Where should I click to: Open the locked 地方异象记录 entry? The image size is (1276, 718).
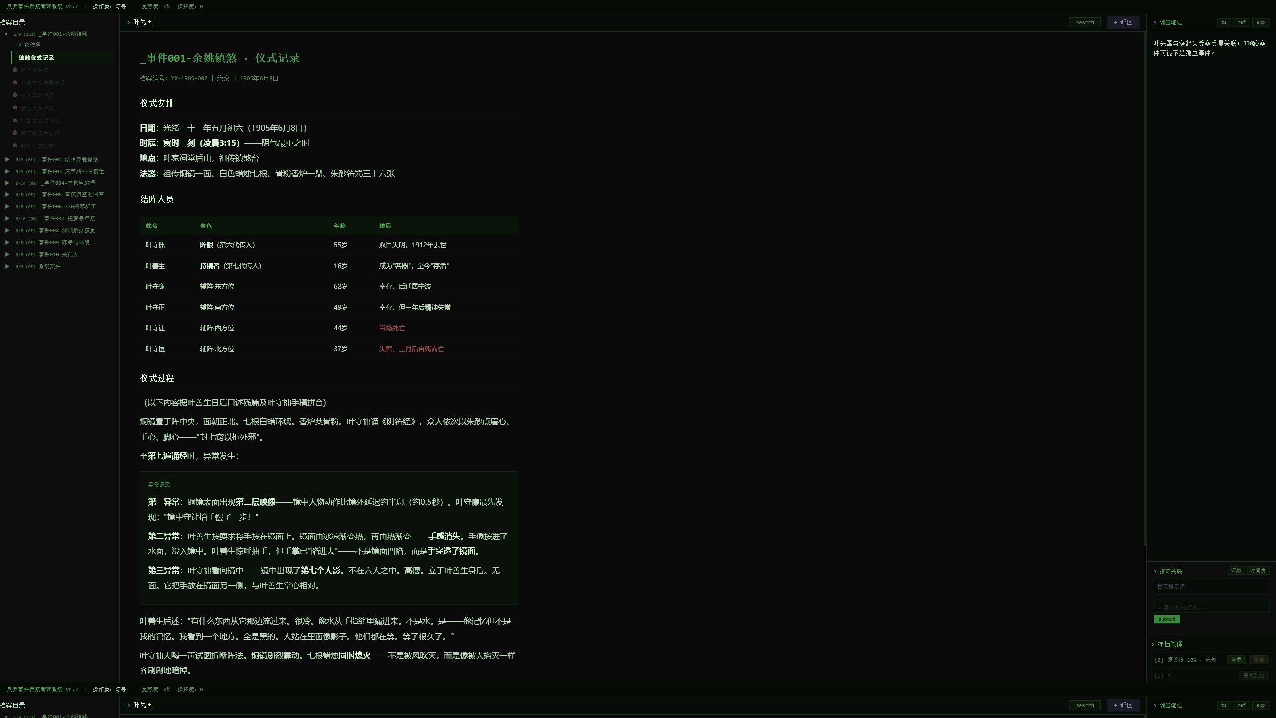point(37,96)
